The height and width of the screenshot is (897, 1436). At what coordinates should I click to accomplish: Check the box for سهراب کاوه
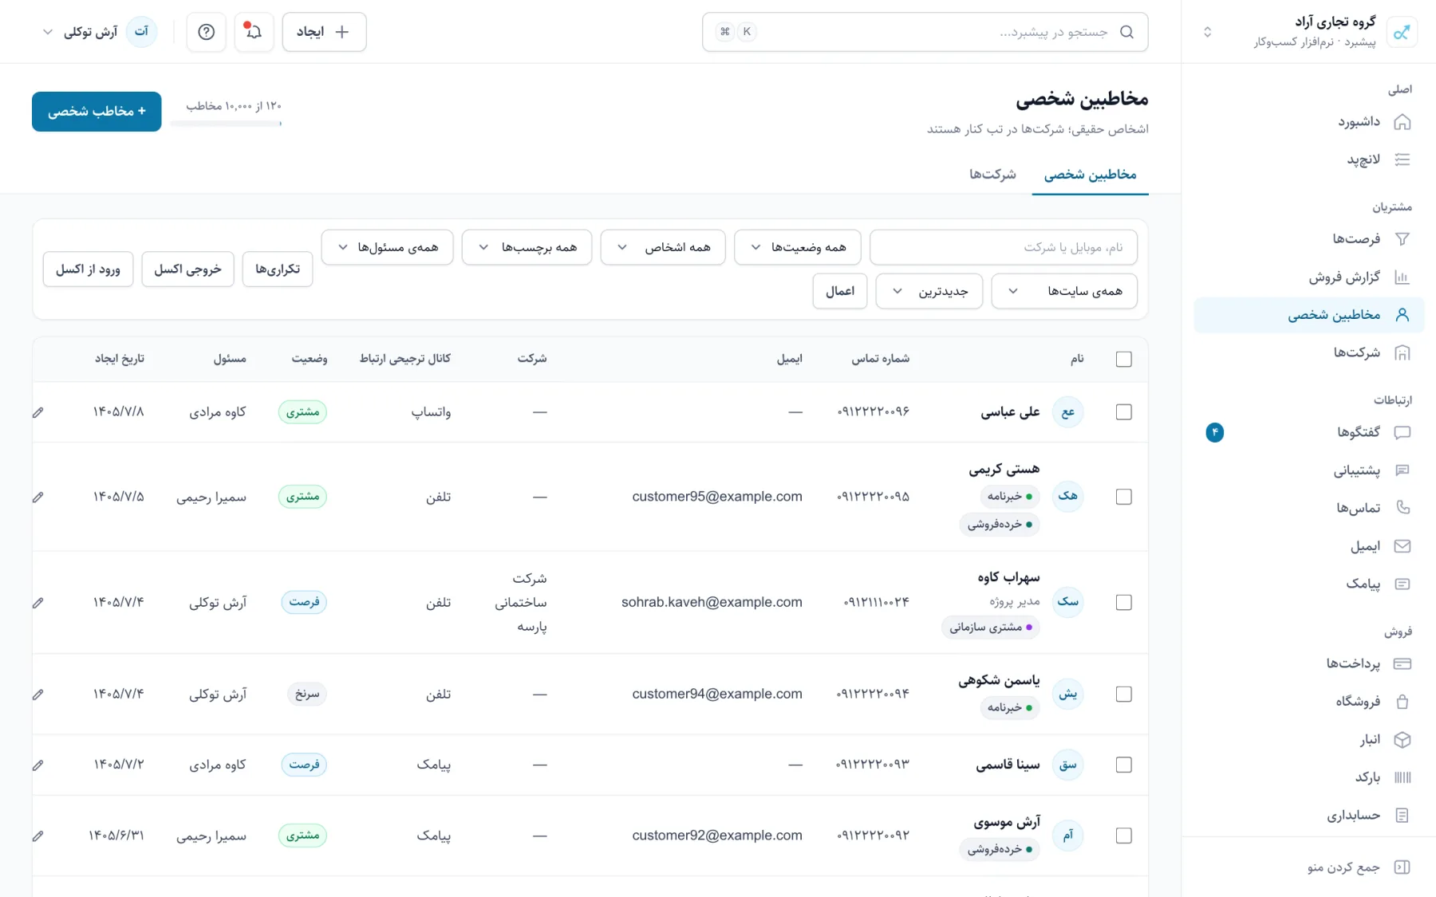tap(1123, 603)
